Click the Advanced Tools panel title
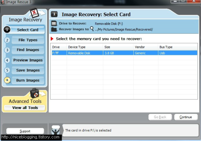 tap(25, 101)
